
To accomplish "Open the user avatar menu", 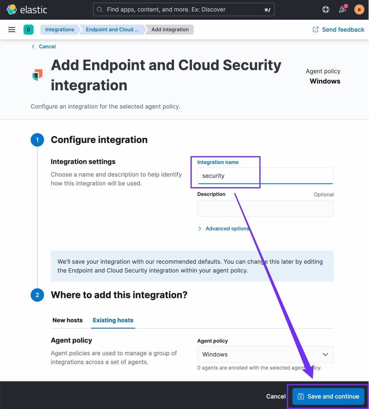I will (x=359, y=10).
